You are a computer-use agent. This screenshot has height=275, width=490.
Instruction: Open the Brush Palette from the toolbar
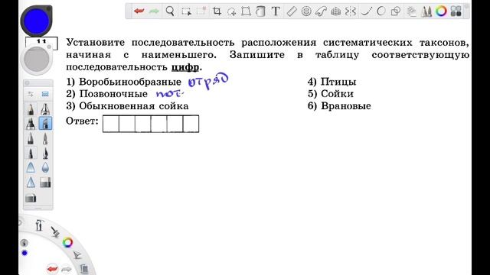point(426,11)
